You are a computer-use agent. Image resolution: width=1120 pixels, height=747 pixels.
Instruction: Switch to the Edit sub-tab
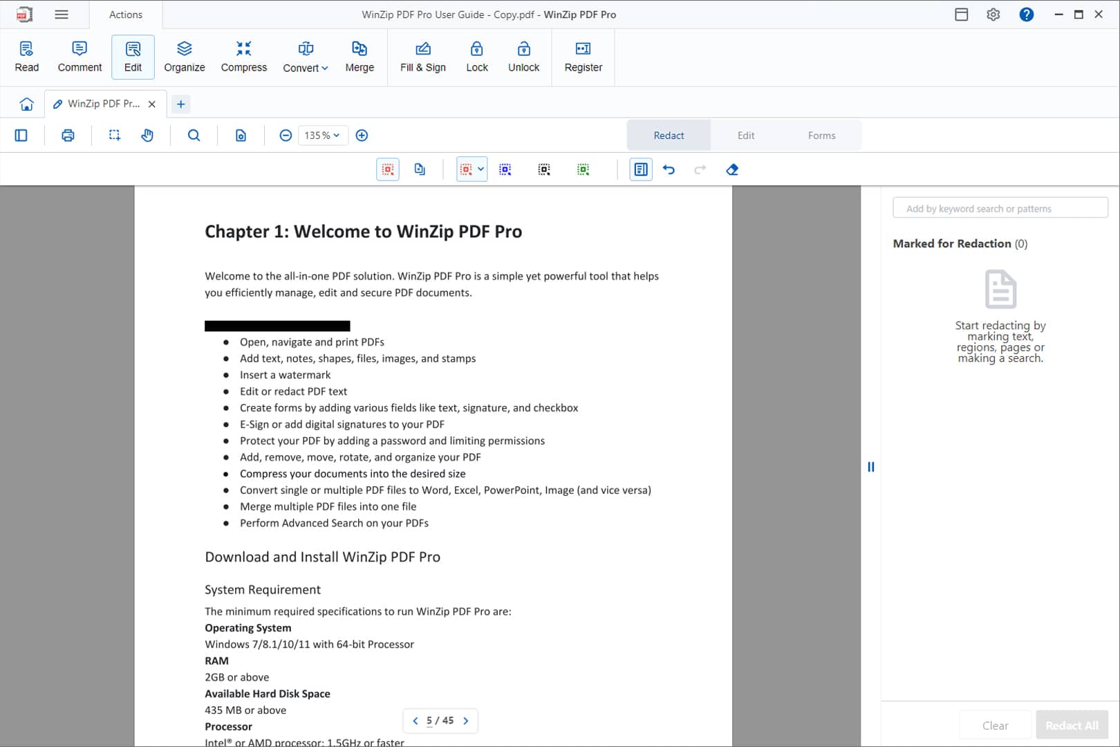click(x=745, y=136)
